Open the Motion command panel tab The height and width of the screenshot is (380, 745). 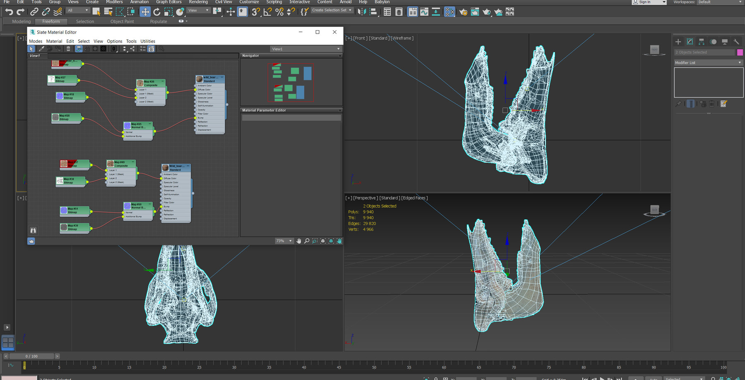(713, 42)
